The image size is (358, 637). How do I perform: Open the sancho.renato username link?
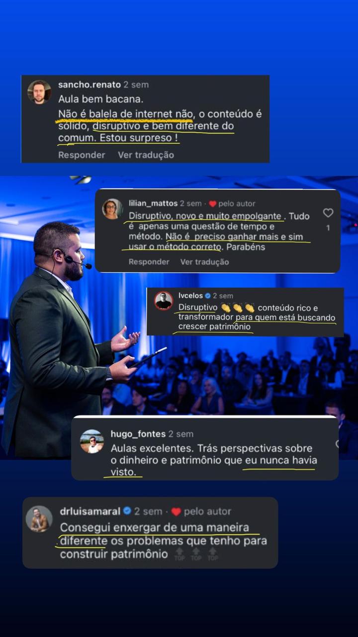[89, 85]
